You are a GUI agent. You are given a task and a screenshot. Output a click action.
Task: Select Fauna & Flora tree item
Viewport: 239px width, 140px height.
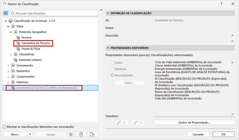click(x=31, y=49)
